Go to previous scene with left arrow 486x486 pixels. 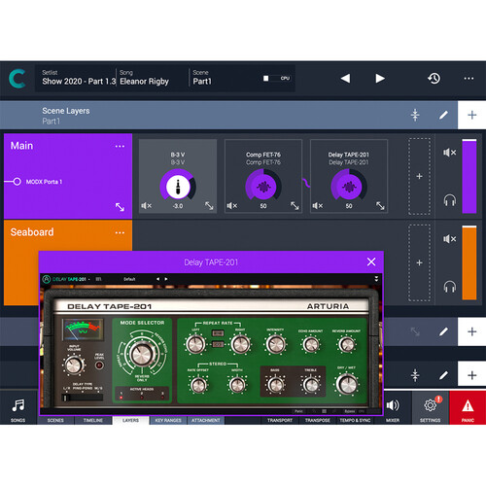coord(345,78)
